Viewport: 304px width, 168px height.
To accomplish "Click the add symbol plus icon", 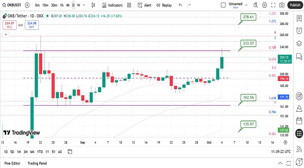I will [x=27, y=5].
